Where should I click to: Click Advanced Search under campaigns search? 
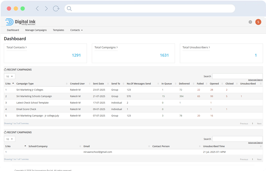(255, 80)
